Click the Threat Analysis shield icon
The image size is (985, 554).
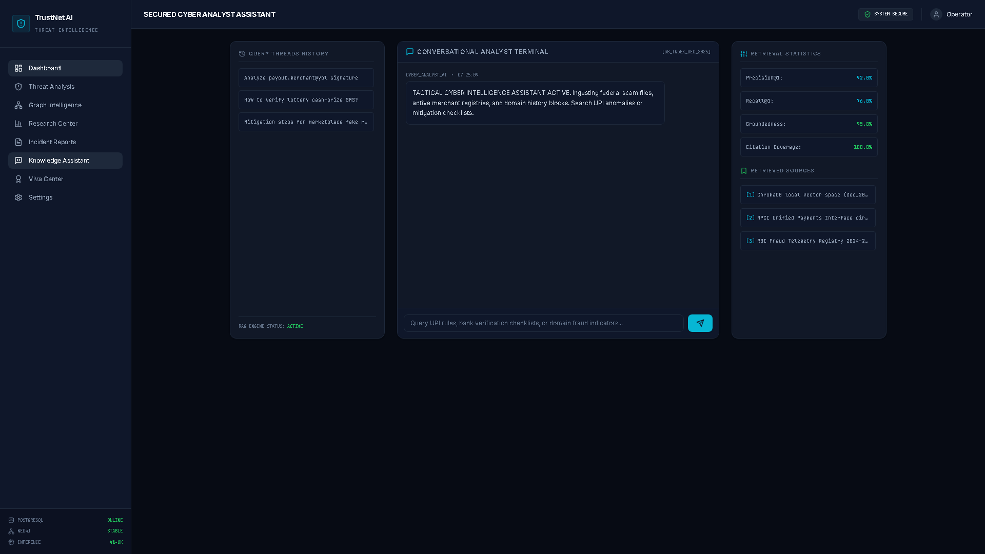click(18, 87)
